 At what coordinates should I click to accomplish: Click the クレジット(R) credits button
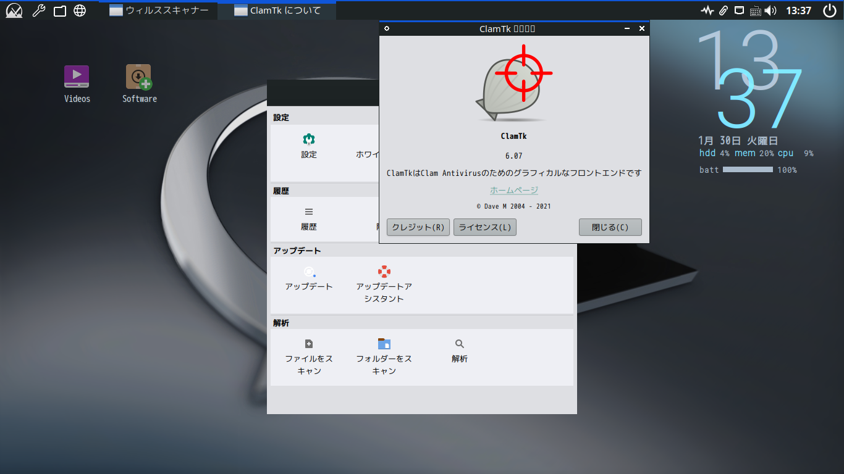point(418,227)
